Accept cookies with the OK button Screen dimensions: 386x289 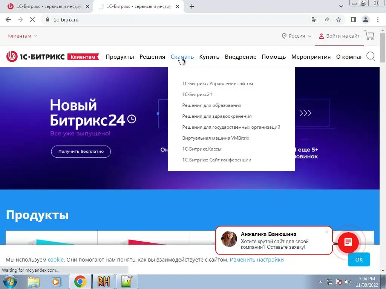359,260
